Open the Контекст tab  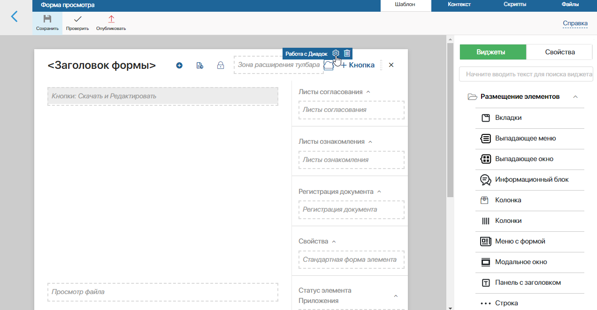point(459,4)
